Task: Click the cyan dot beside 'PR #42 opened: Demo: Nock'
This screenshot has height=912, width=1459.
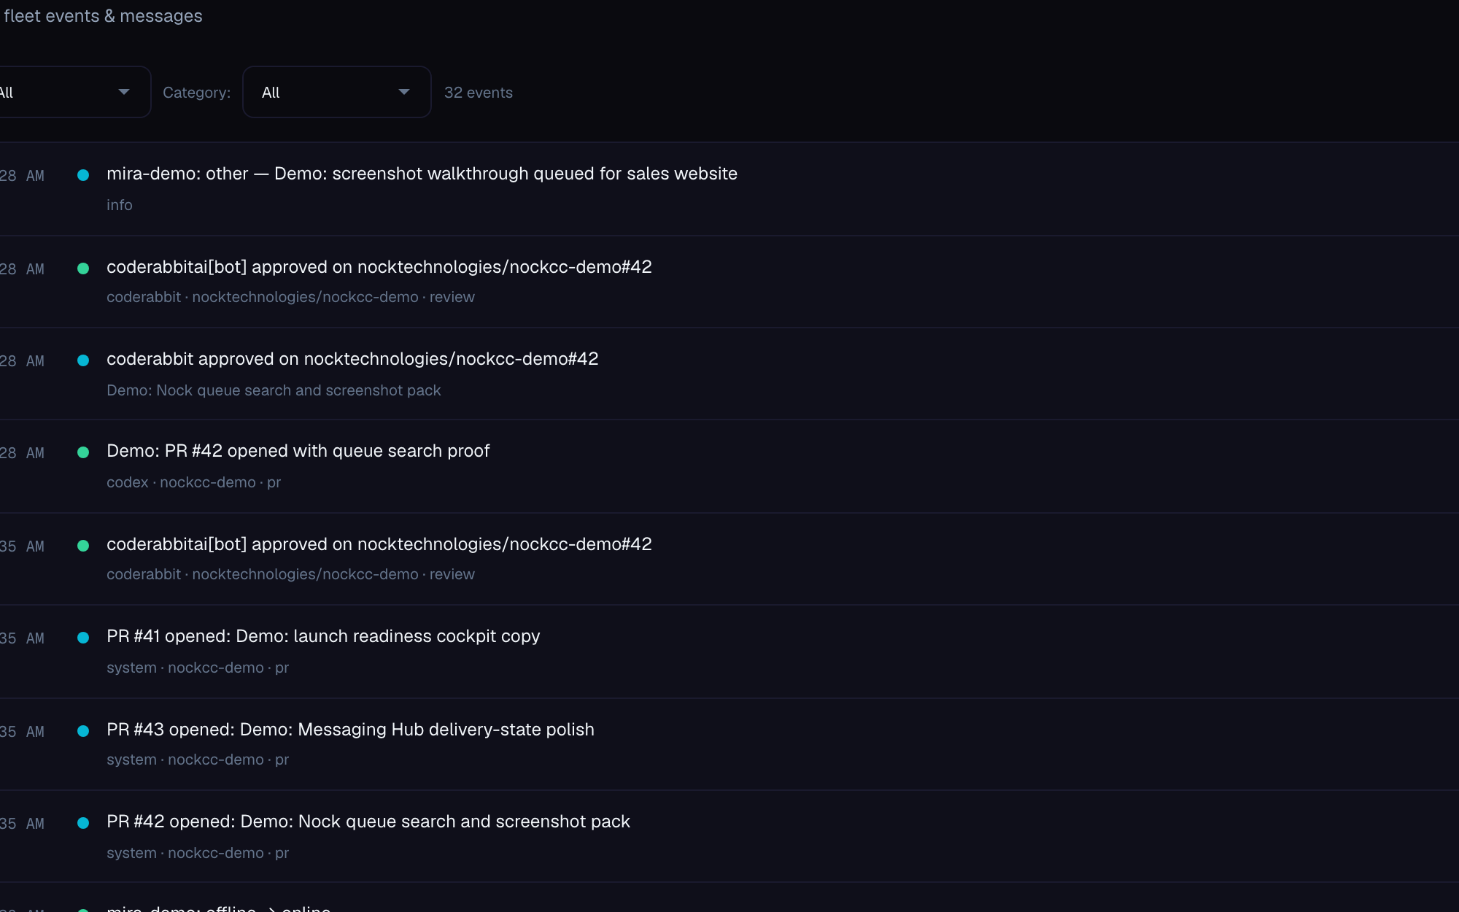Action: point(83,823)
